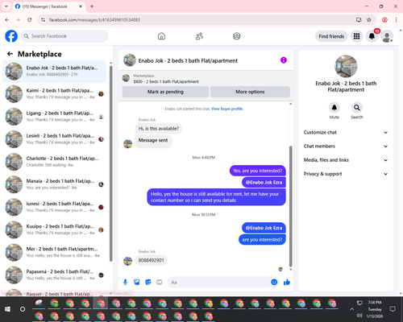The width and height of the screenshot is (403, 322).
Task: Open Chrome tab search dropdown arrow
Action: (6, 6)
